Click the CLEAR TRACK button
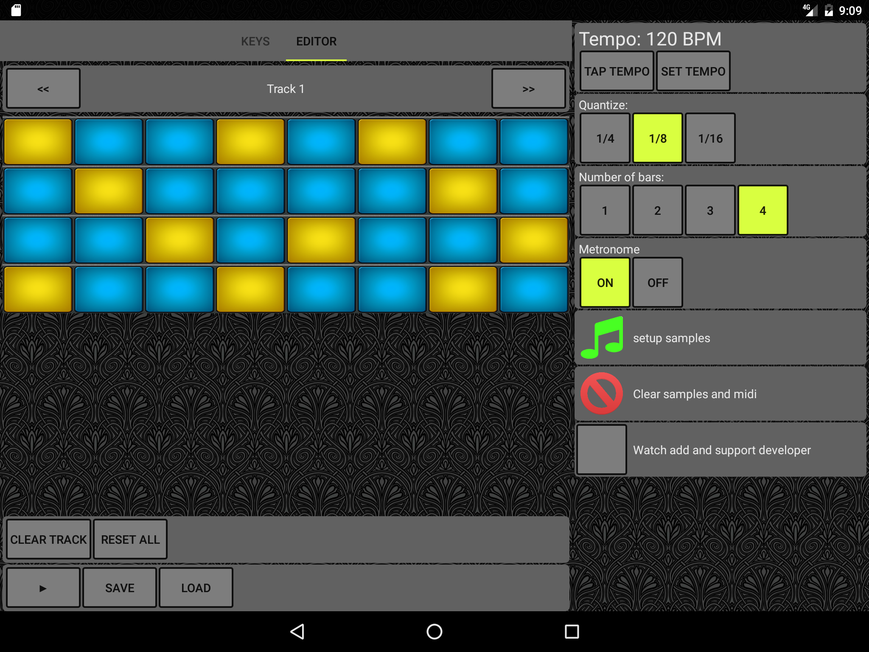 [48, 539]
